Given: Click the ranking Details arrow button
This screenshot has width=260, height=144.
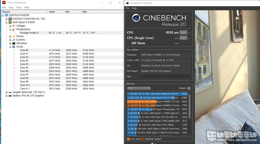Looking at the screenshot, I should click(x=189, y=88).
